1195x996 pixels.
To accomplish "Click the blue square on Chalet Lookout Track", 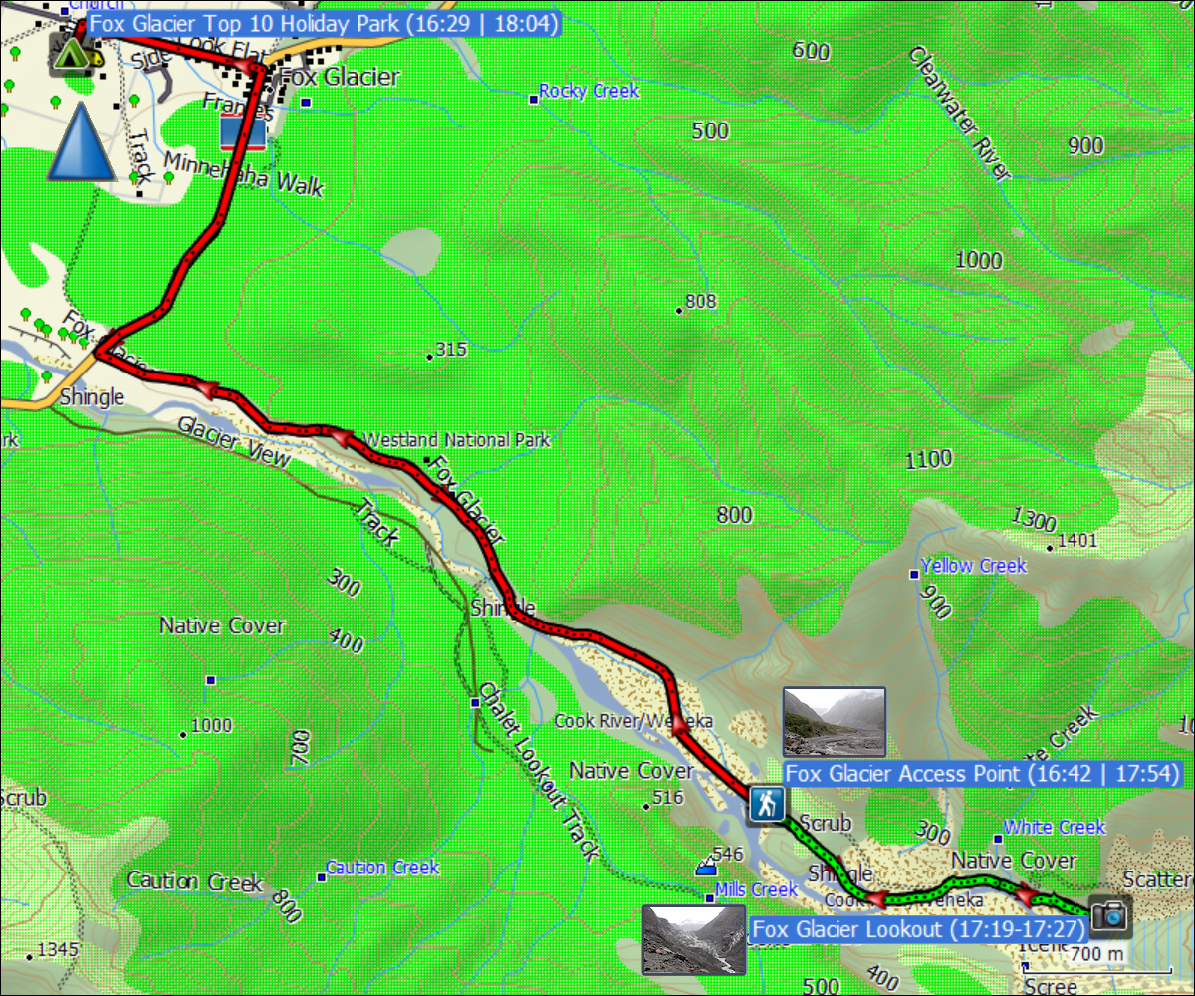I will click(x=476, y=703).
